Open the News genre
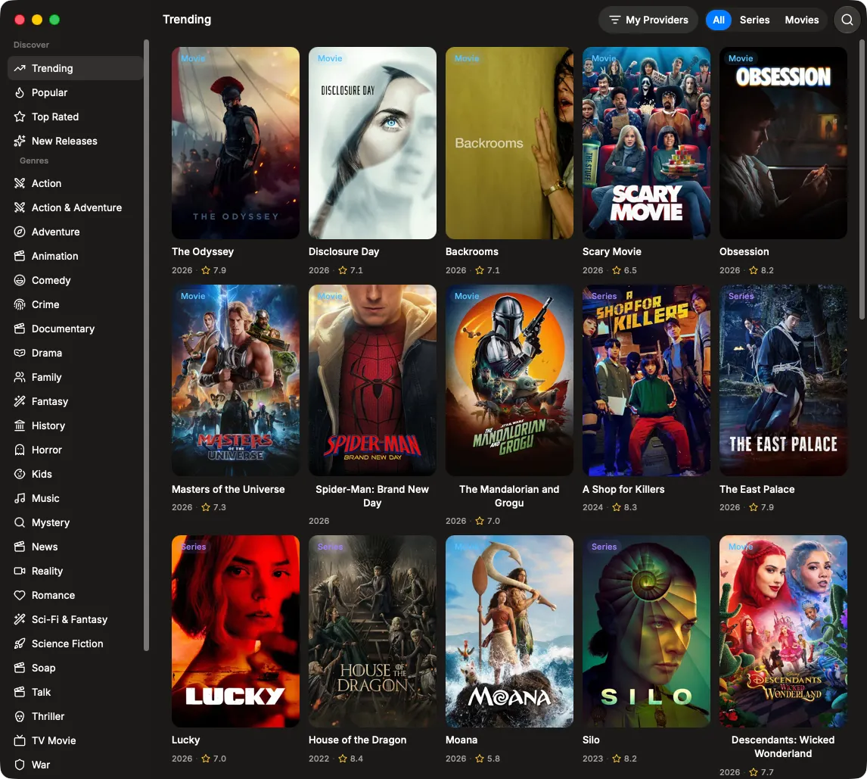The image size is (867, 779). 75,547
